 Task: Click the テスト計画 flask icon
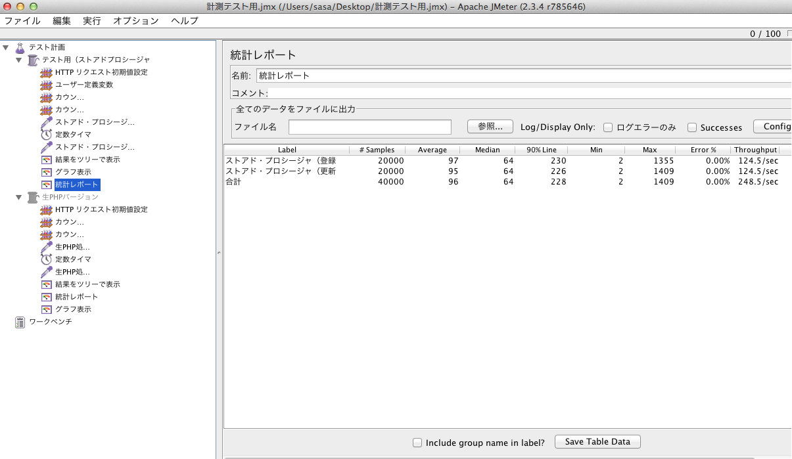(x=20, y=47)
